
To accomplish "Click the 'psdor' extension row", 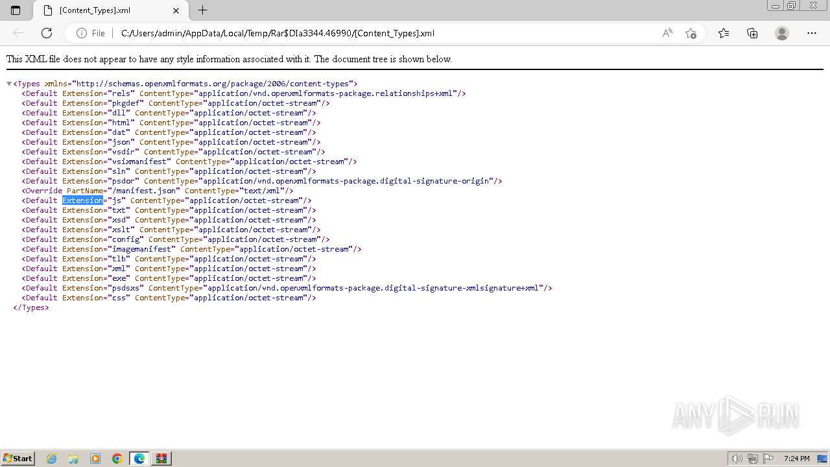I will tap(262, 181).
